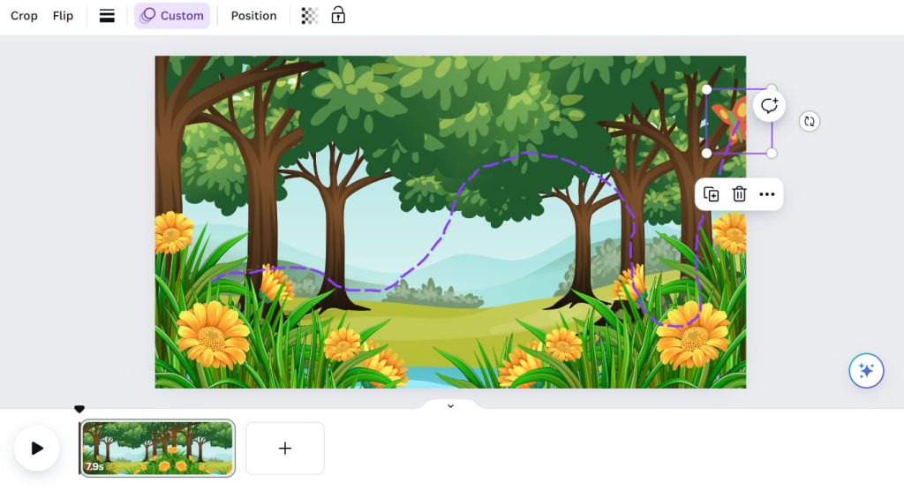Open the line weight style icon
The width and height of the screenshot is (904, 491).
(107, 16)
